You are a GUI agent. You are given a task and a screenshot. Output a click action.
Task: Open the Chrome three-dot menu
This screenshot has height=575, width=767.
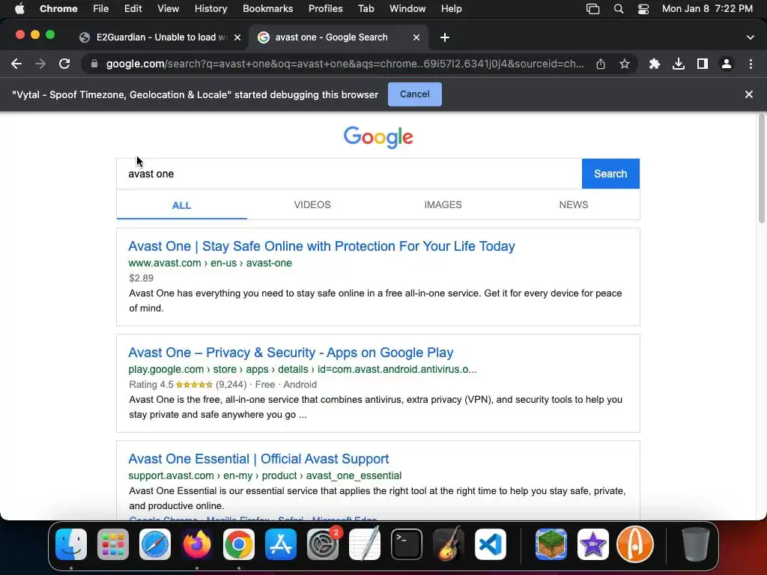click(751, 64)
